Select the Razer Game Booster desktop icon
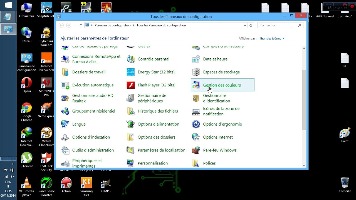This screenshot has width=356, height=200. [x=46, y=187]
